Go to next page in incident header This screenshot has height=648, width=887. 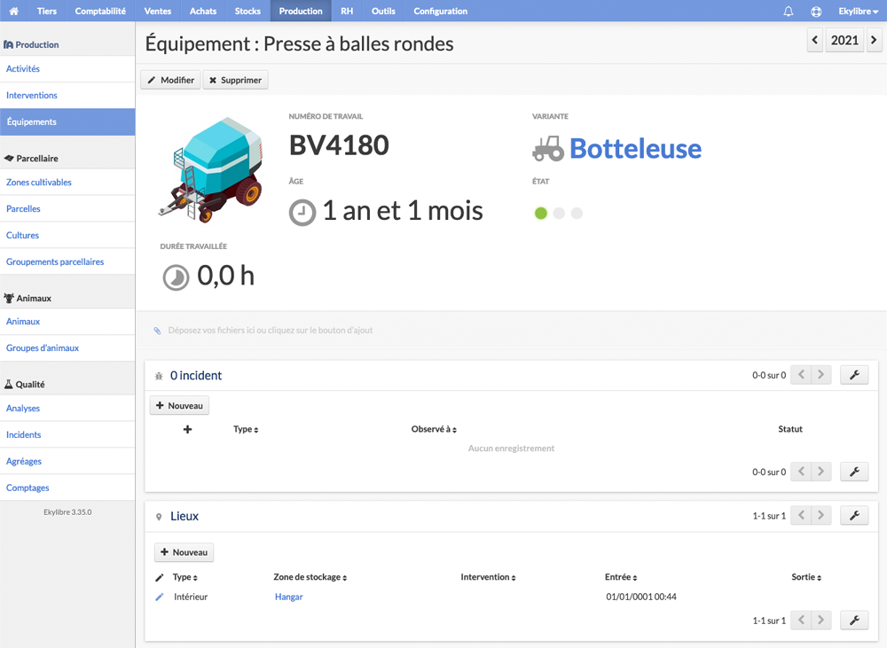point(821,375)
